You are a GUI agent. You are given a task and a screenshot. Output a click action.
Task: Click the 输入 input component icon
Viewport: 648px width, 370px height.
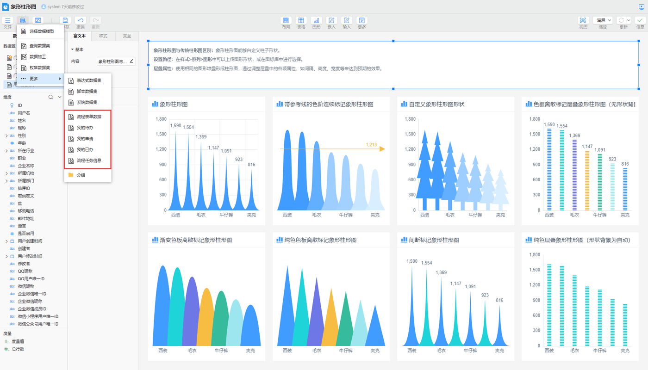click(347, 20)
